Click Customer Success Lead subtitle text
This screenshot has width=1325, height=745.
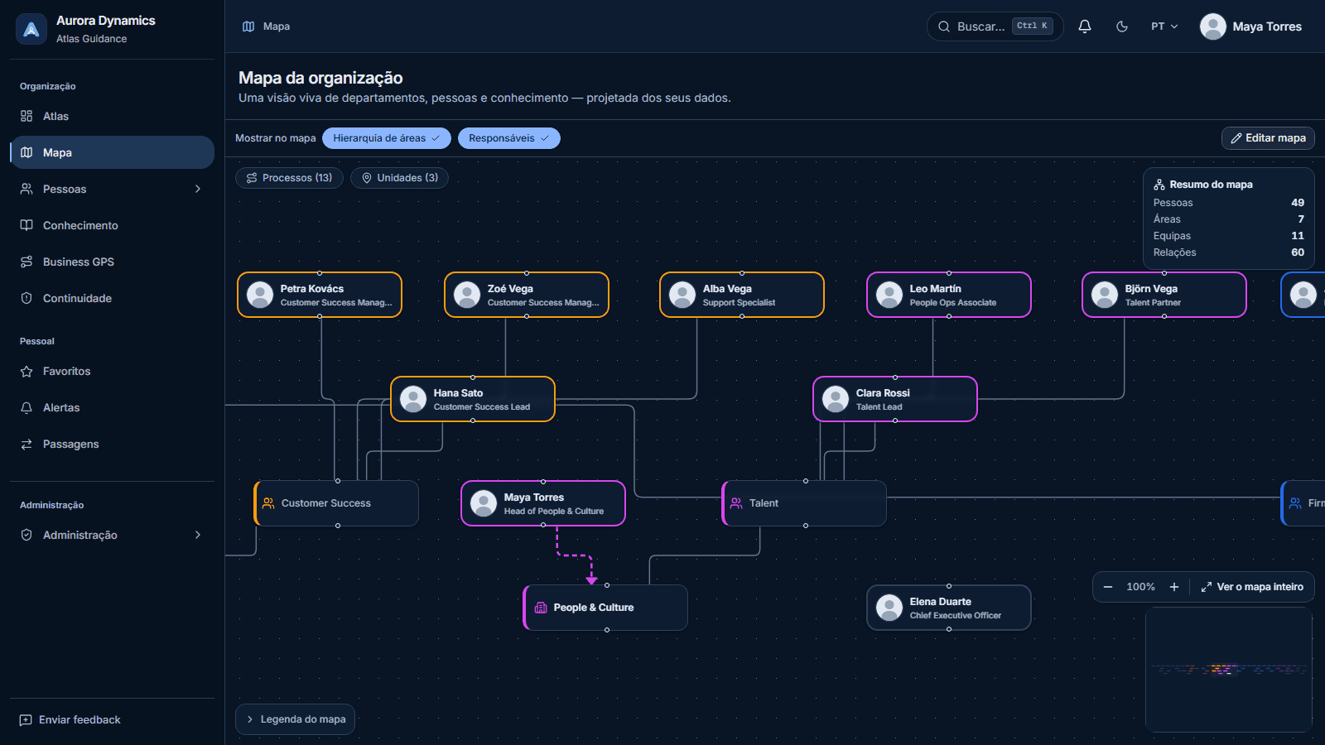[x=482, y=407]
